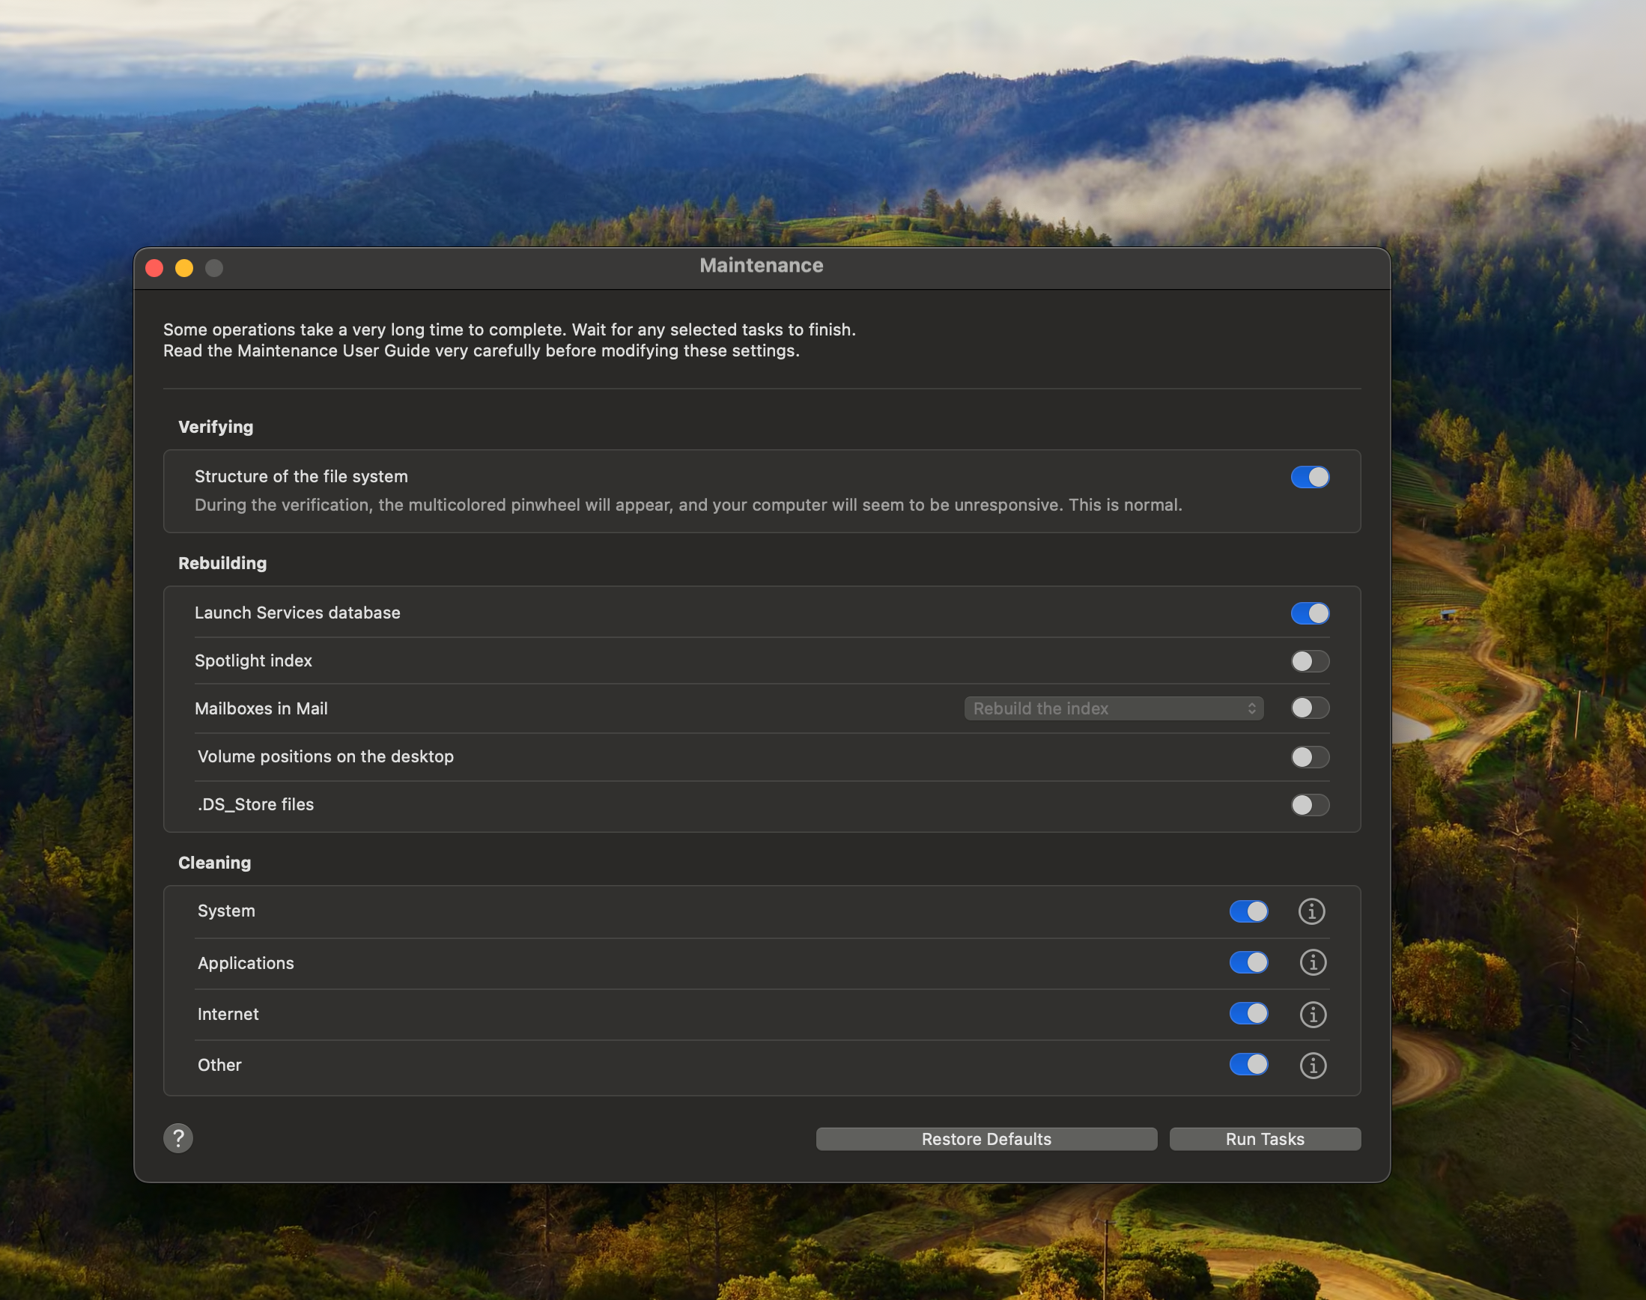The image size is (1646, 1300).
Task: Click the info icon beside Other
Action: click(x=1313, y=1065)
